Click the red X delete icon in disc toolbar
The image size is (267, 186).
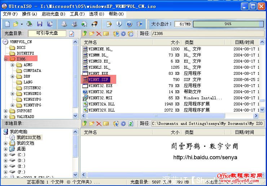click(x=99, y=33)
